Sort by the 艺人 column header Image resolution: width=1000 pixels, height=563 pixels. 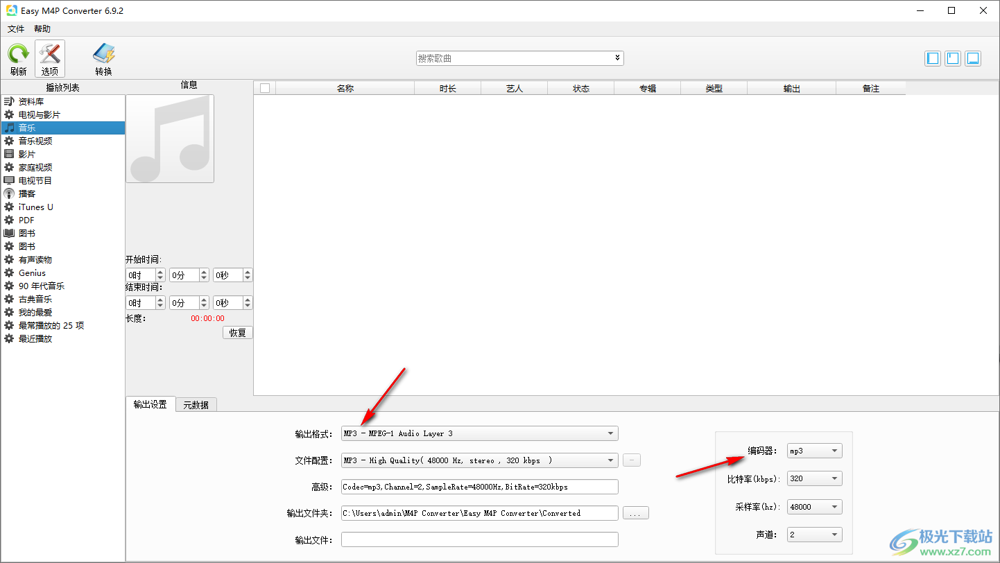pos(515,88)
